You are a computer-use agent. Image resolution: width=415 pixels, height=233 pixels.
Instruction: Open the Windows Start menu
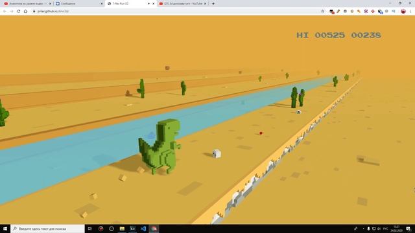(x=5, y=228)
